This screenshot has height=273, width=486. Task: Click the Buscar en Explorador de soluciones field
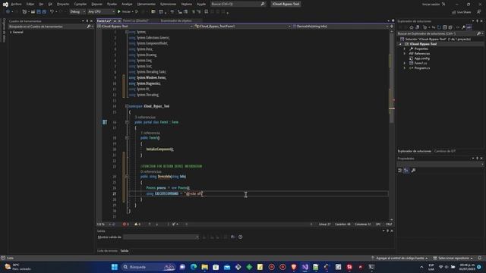[x=440, y=33]
